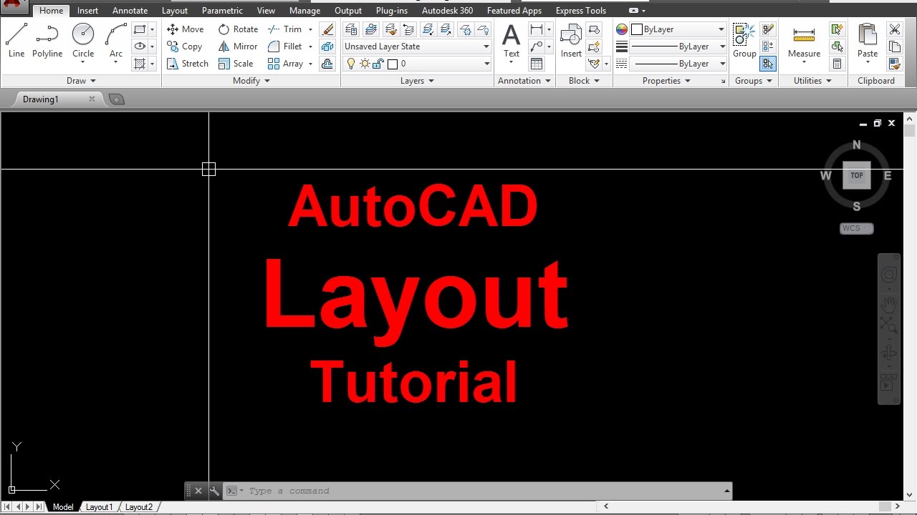Click the new drawing tab button
Screen dimensions: 917x515
click(117, 99)
